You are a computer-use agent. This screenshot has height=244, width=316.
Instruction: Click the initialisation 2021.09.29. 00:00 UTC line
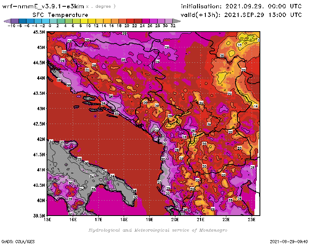[241, 6]
